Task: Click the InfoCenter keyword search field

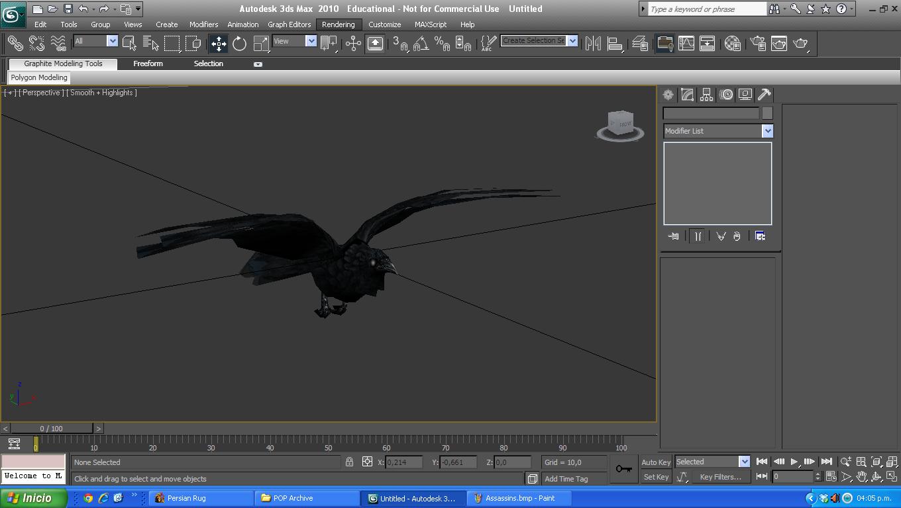Action: coord(707,9)
